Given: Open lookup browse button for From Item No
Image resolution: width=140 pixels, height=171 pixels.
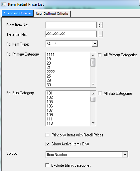Looking at the screenshot, I should point(101,25).
